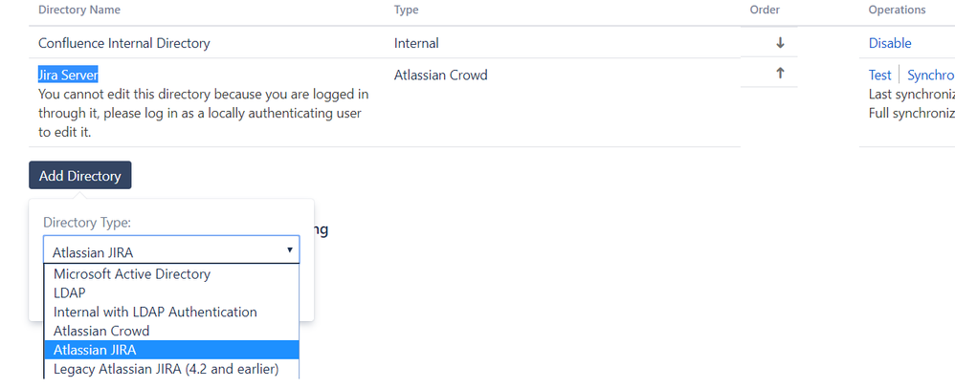Viewport: 955px width, 388px height.
Task: Click the Directory Type label
Action: click(x=87, y=223)
